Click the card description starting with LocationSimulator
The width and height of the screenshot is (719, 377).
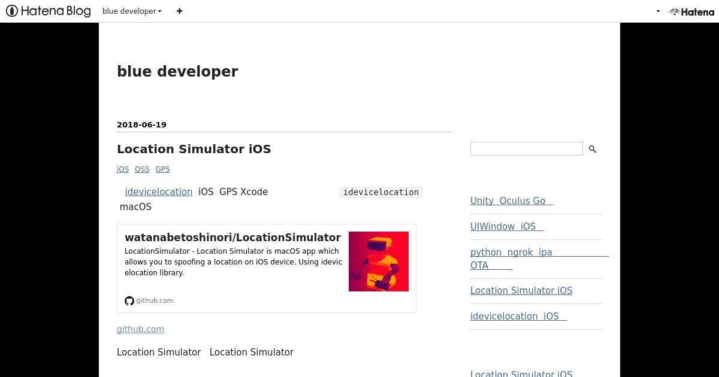[233, 262]
